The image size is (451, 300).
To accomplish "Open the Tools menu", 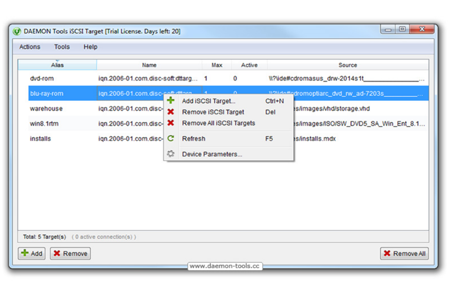I will point(62,47).
